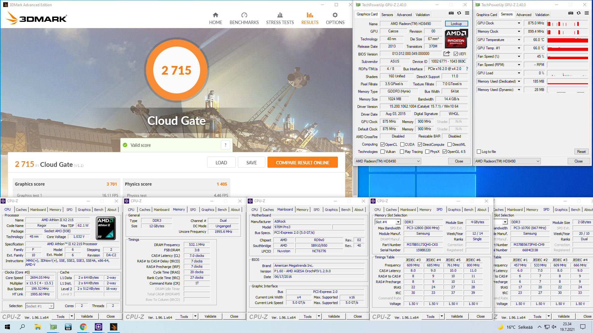Click Reset in GPU-Z Sensors window

pyautogui.click(x=581, y=152)
